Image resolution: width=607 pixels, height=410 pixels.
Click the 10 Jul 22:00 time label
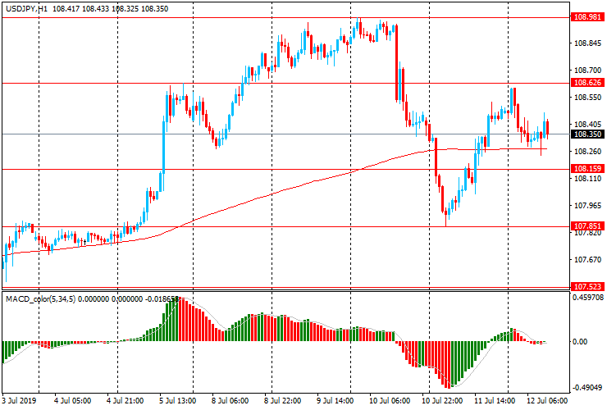point(441,400)
